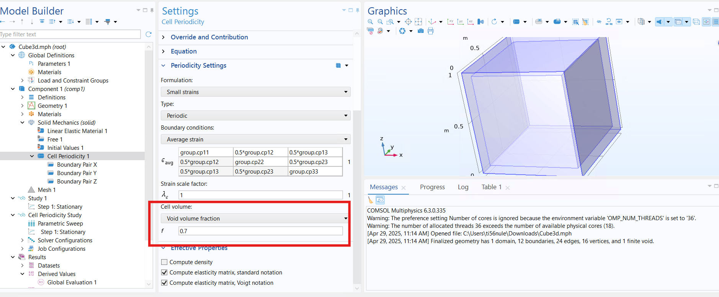
Task: Click the show/preview eye icon in Model Builder toolbar
Action: (x=42, y=22)
